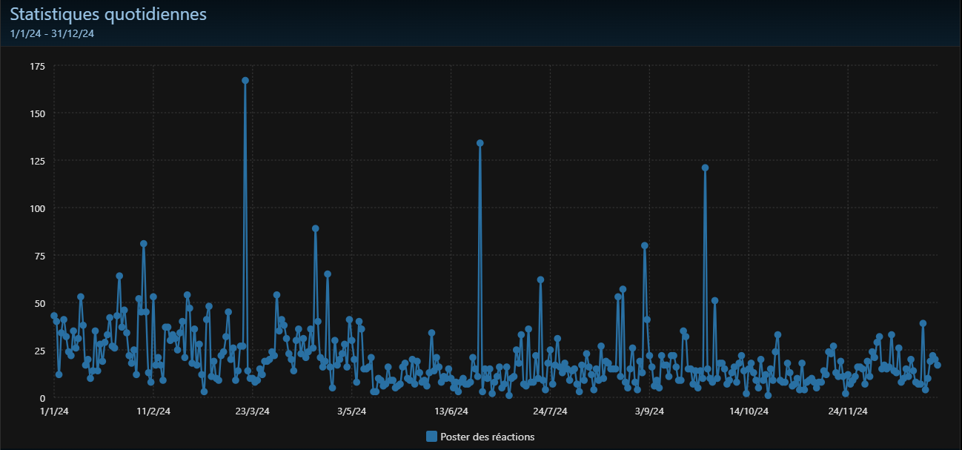Click the y-axis value 75

point(40,256)
